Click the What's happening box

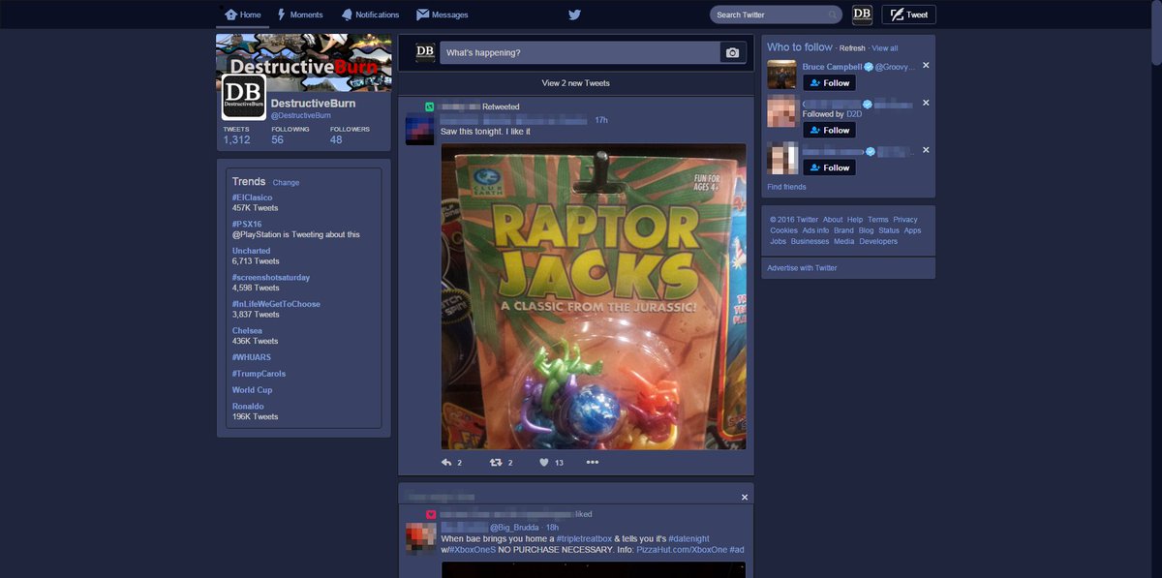click(x=581, y=52)
